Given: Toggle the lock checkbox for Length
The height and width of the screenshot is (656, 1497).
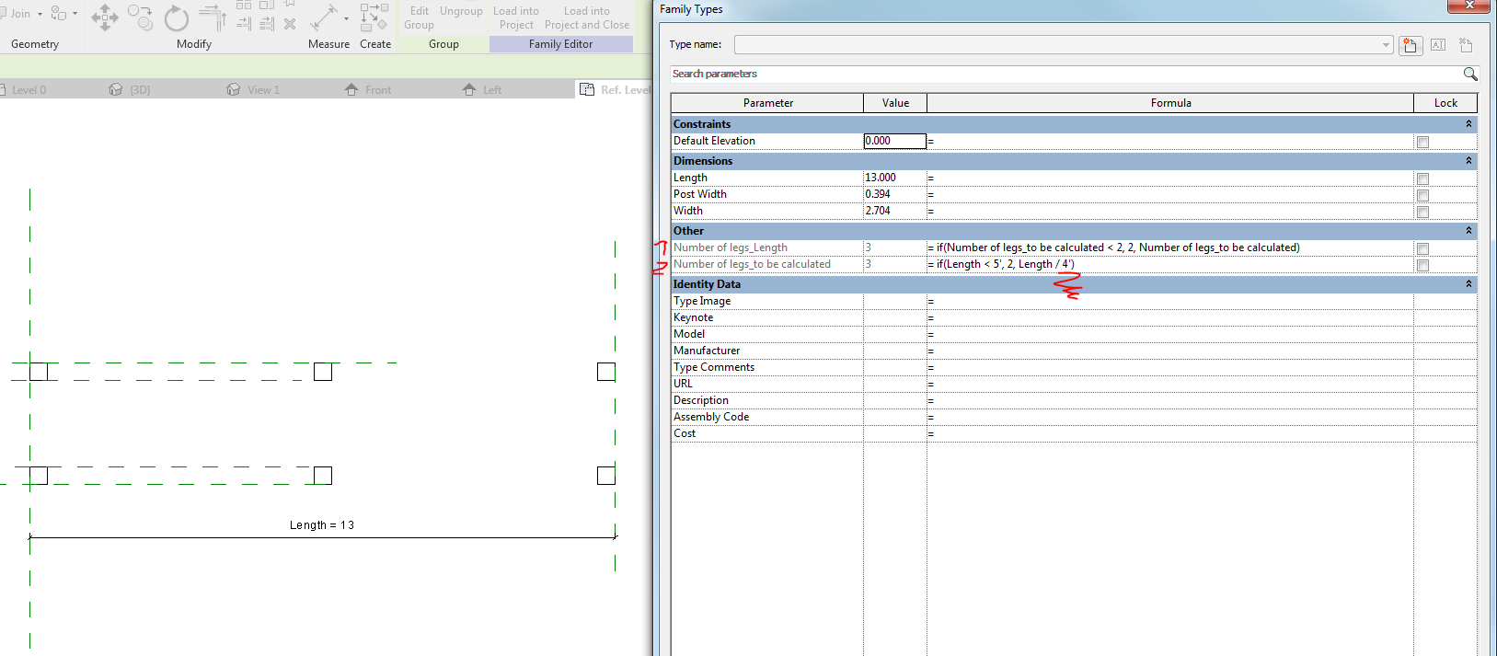Looking at the screenshot, I should [x=1422, y=178].
